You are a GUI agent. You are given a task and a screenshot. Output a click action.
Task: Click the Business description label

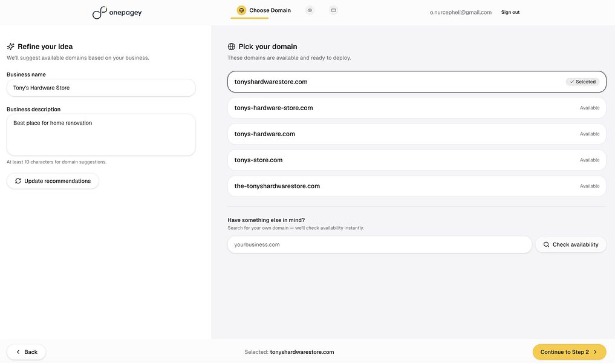coord(34,110)
